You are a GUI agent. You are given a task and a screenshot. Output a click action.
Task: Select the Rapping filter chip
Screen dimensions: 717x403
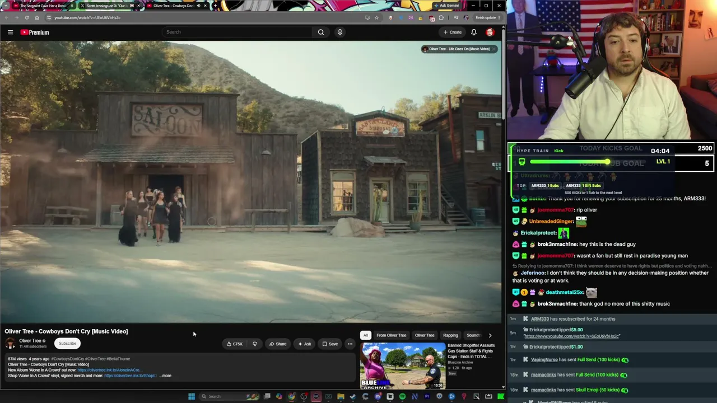tap(450, 335)
